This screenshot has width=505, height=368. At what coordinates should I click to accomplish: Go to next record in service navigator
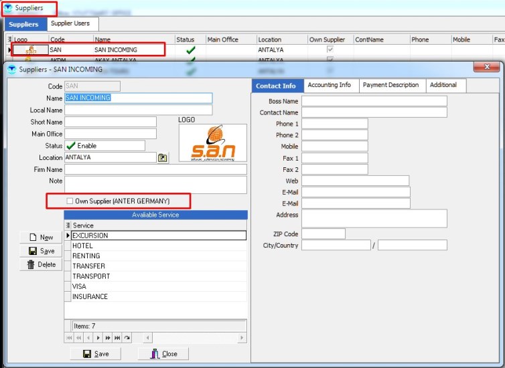coord(98,338)
